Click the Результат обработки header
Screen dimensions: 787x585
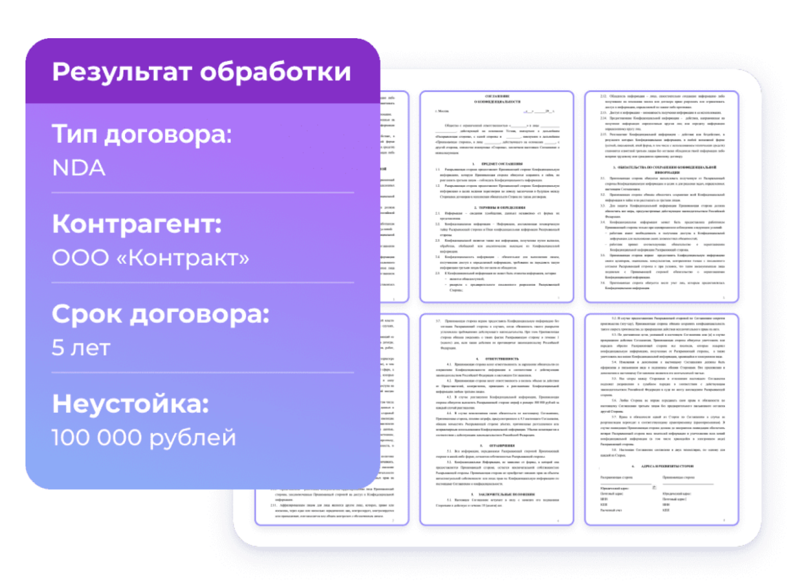click(201, 72)
